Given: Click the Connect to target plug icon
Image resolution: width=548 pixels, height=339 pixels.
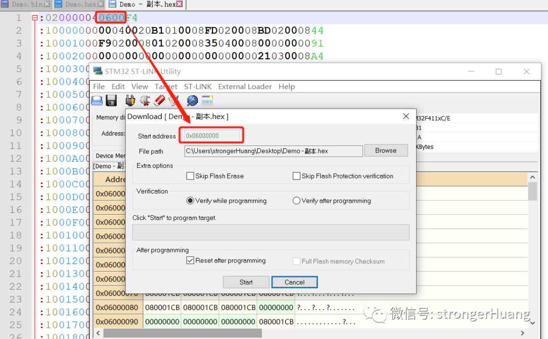Looking at the screenshot, I should [130, 100].
